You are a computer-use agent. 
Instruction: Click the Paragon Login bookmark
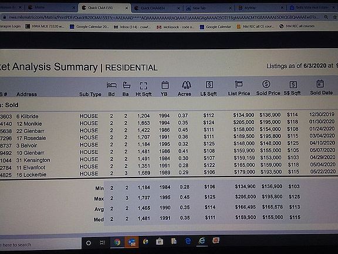point(11,26)
